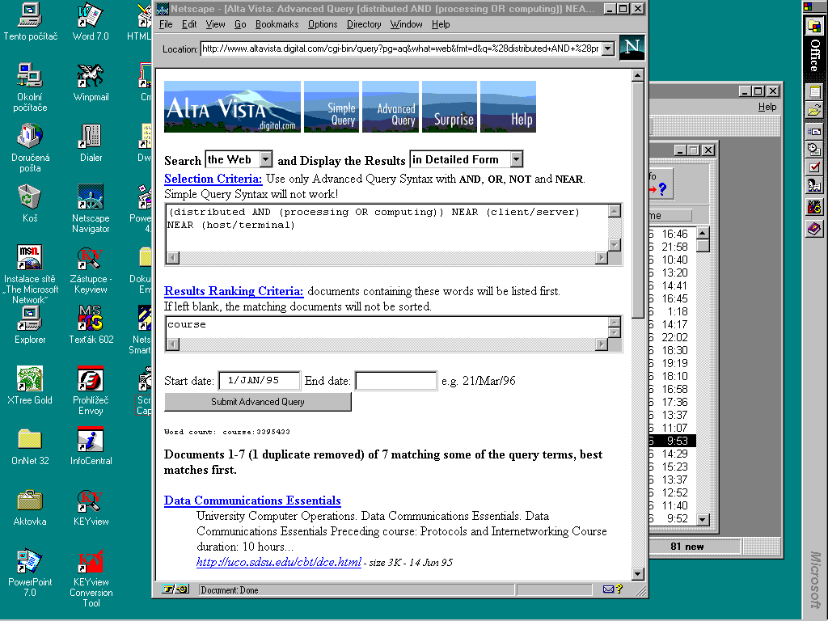Expand the Location URL history dropdown arrow
This screenshot has width=828, height=621.
point(608,49)
